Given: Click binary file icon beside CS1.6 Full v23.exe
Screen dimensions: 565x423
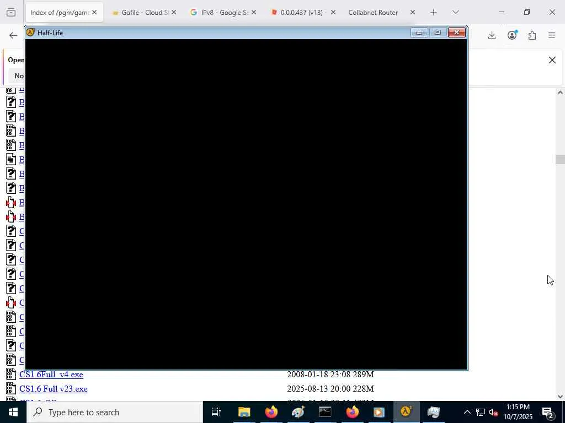Looking at the screenshot, I should click(x=11, y=388).
